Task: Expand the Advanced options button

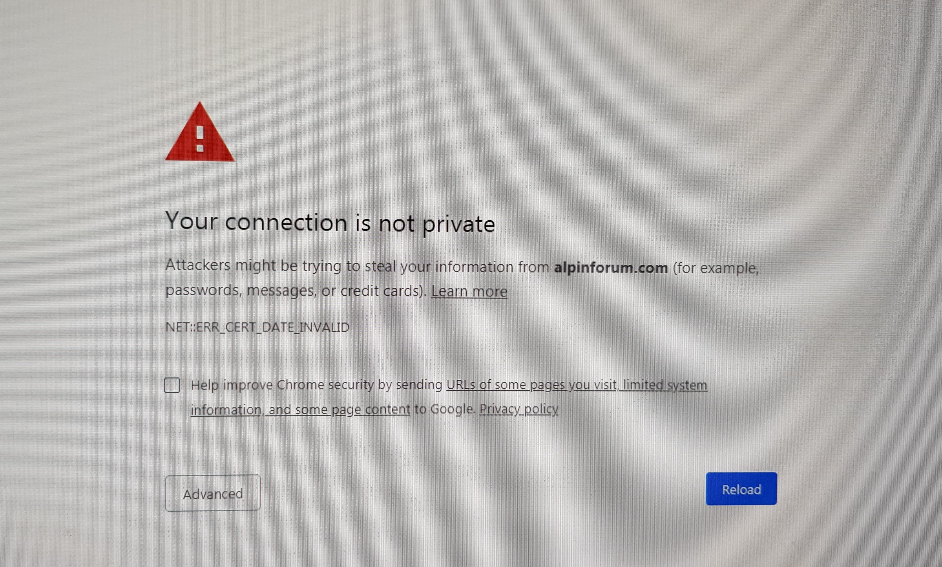Action: coord(213,493)
